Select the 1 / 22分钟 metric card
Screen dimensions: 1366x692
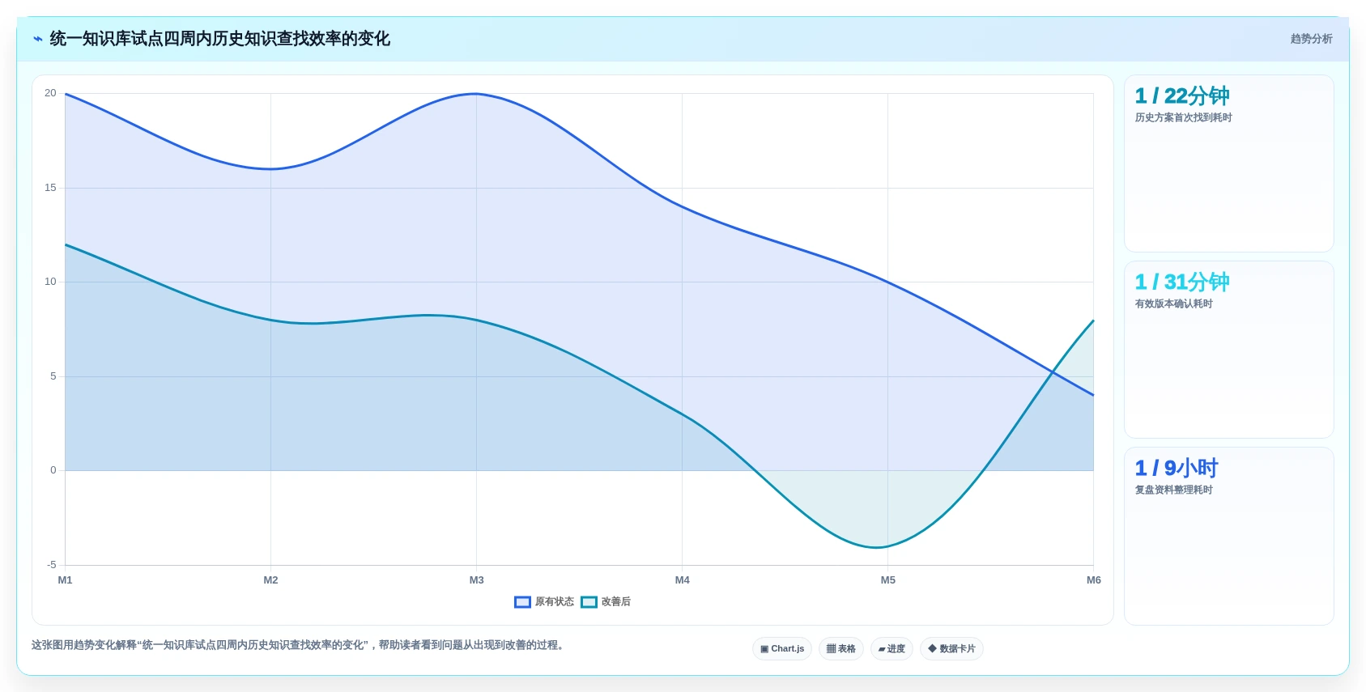[1228, 163]
